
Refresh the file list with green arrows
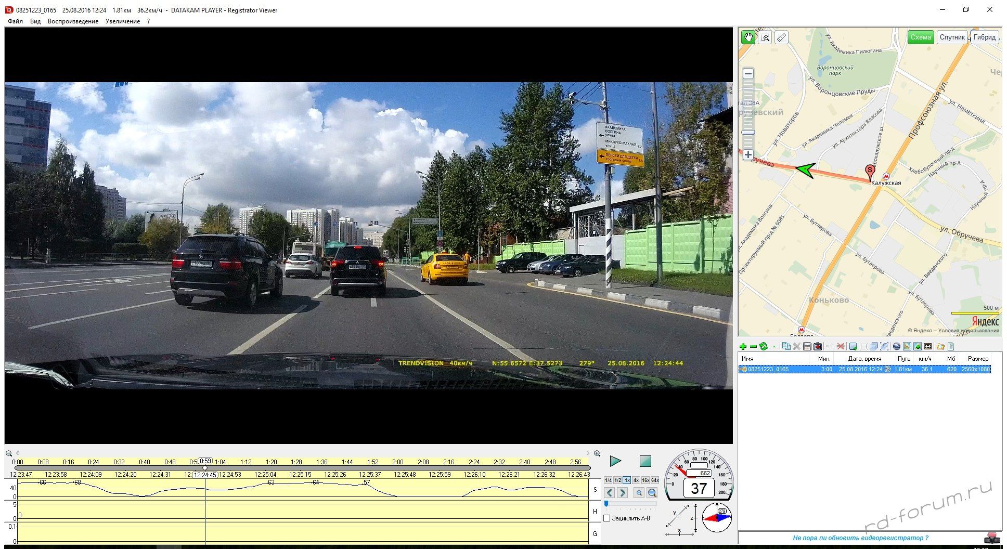coord(764,346)
